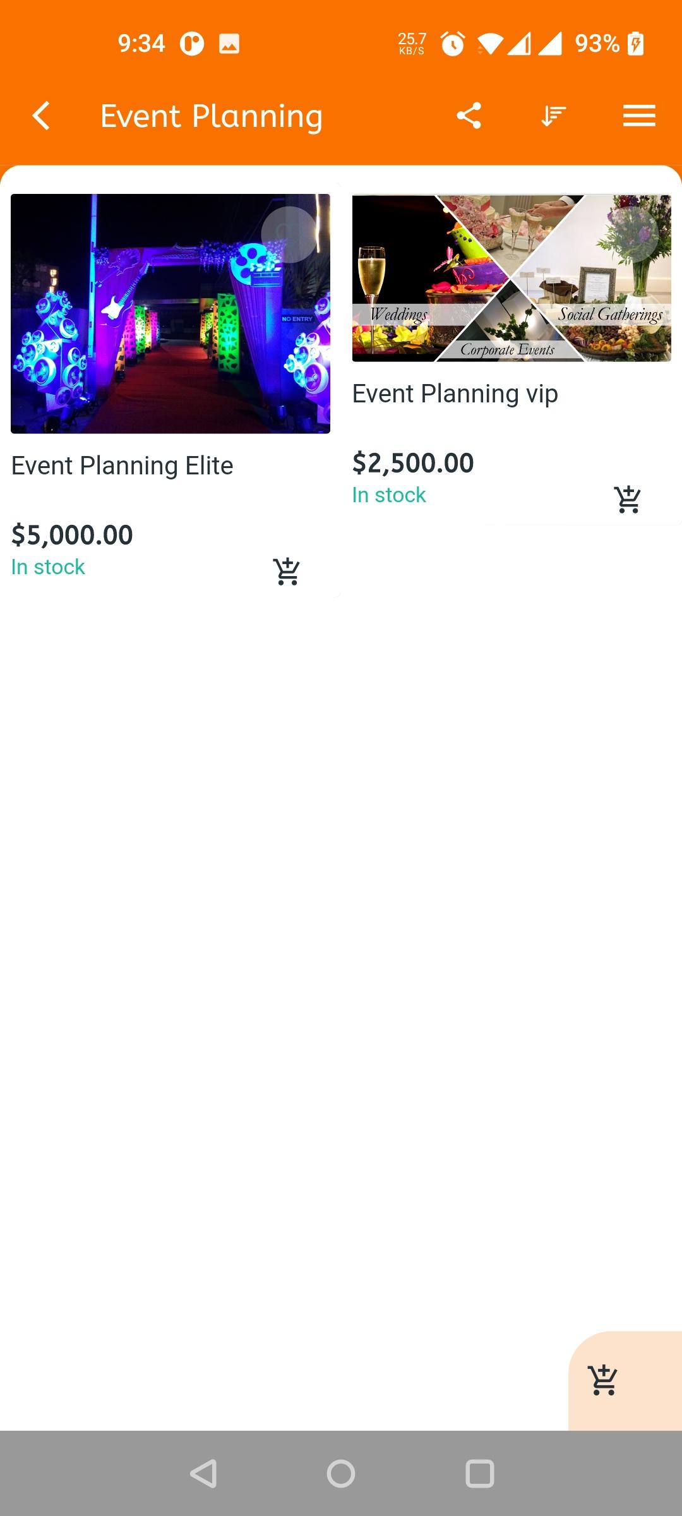Tap Android home navigation button
Screen dimensions: 682x1516
[341, 1474]
